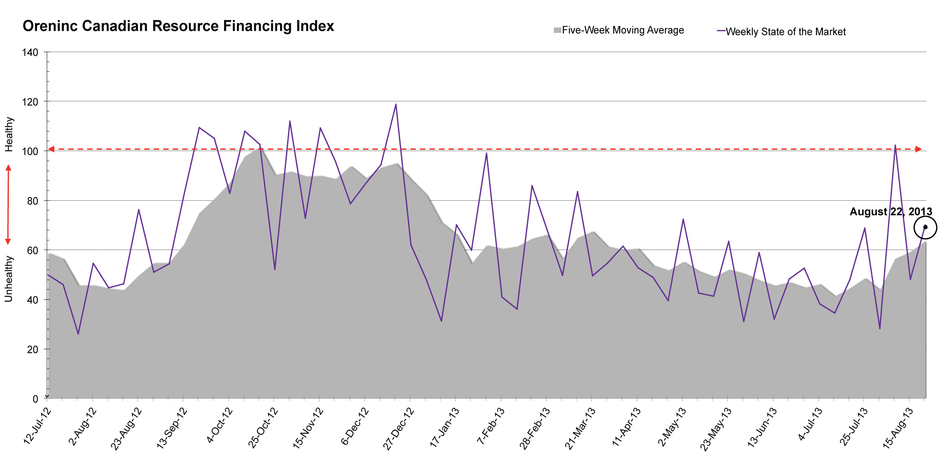Click the 2-Aug-12 date label
This screenshot has height=476, width=938.
83,427
